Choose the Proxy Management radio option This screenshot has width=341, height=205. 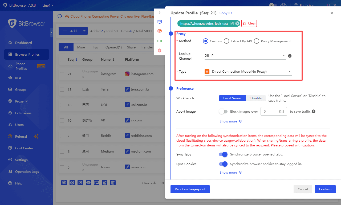point(257,41)
